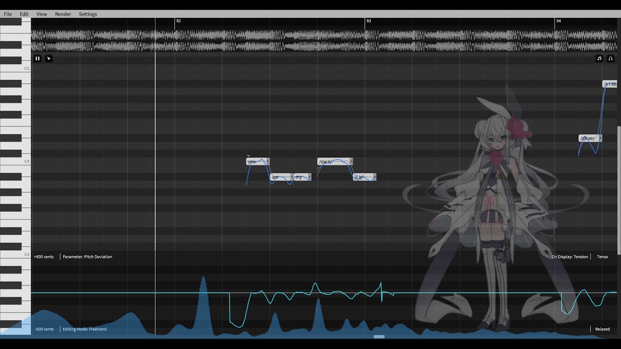Screen dimensions: 621x349
Task: Open the View menu
Action: pyautogui.click(x=42, y=14)
